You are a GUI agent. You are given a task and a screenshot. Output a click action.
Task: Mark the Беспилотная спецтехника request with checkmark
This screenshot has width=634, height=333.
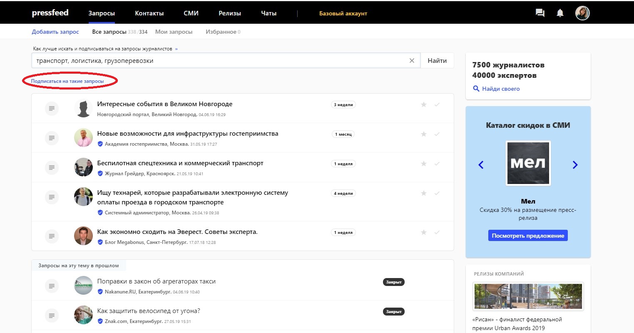tap(437, 164)
